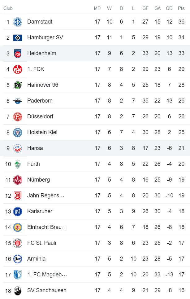Viewport: 190px width, 299px height.
Task: Click the Holstein Kiel team name
Action: click(x=42, y=132)
